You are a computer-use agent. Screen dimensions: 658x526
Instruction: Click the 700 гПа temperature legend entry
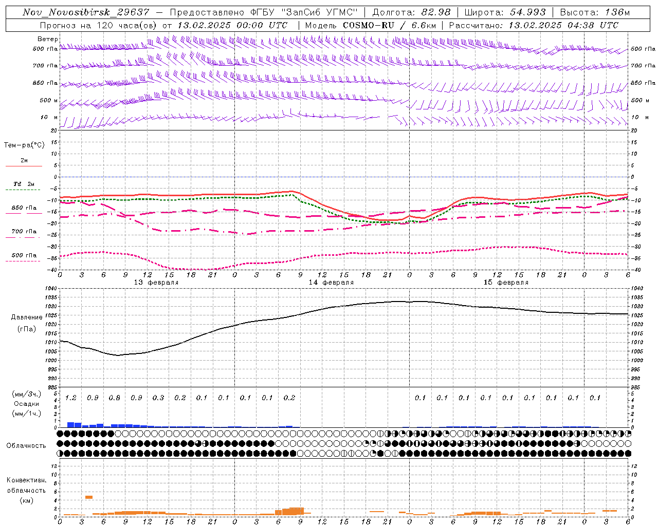click(x=24, y=232)
